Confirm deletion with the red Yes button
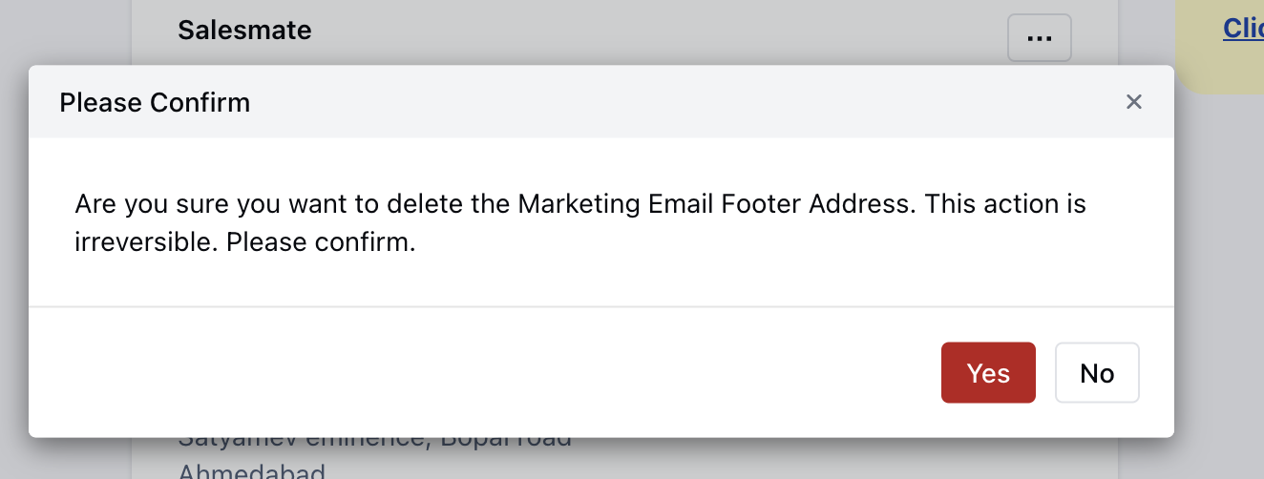The image size is (1264, 479). [x=988, y=372]
